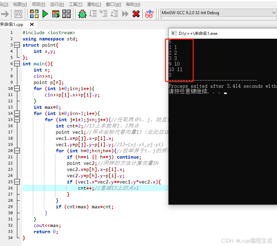Click the line vec1.x=p[j].x-p[i].x;
The height and width of the screenshot is (246, 277).
coord(84,139)
